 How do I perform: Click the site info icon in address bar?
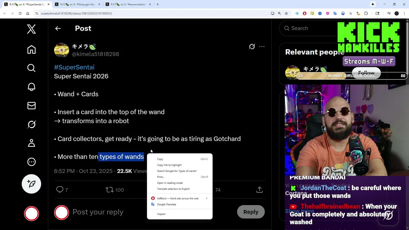point(37,13)
